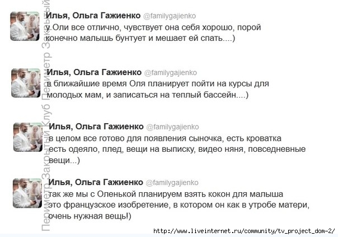Open author name Илья, Ольга Гажиенко in third tweet
The width and height of the screenshot is (338, 237).
96,127
